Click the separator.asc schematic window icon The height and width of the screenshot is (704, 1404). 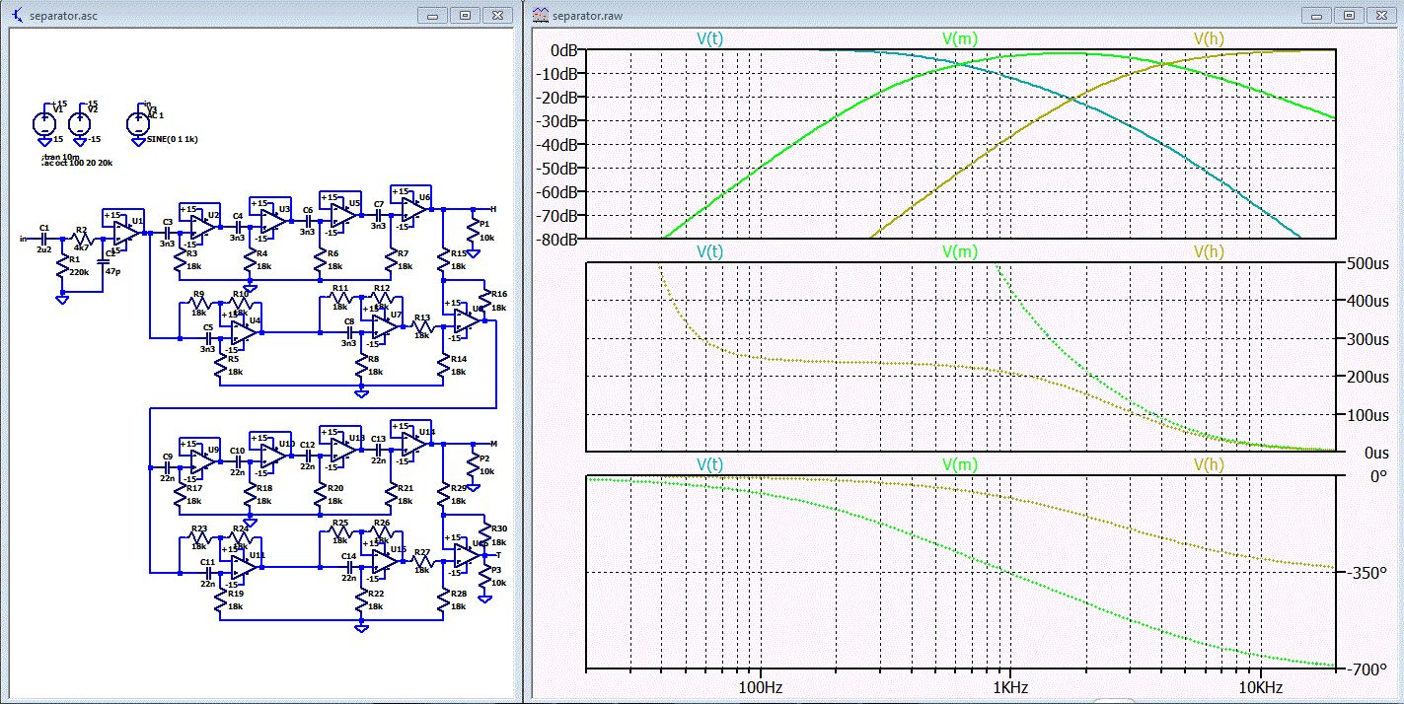(16, 15)
